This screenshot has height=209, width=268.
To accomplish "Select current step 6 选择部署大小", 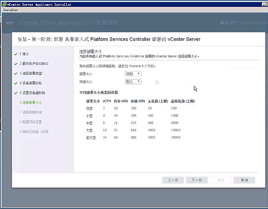I will pyautogui.click(x=31, y=102).
